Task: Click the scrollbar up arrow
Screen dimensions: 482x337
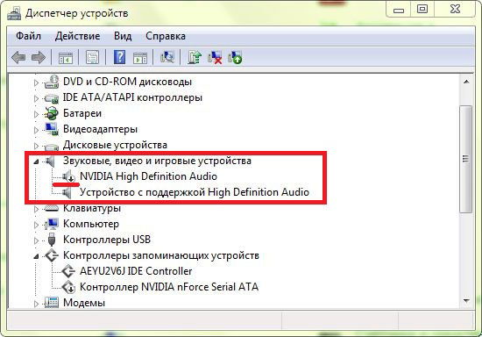Action: click(x=466, y=82)
